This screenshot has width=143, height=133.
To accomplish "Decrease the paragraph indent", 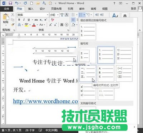I will 97,15.
